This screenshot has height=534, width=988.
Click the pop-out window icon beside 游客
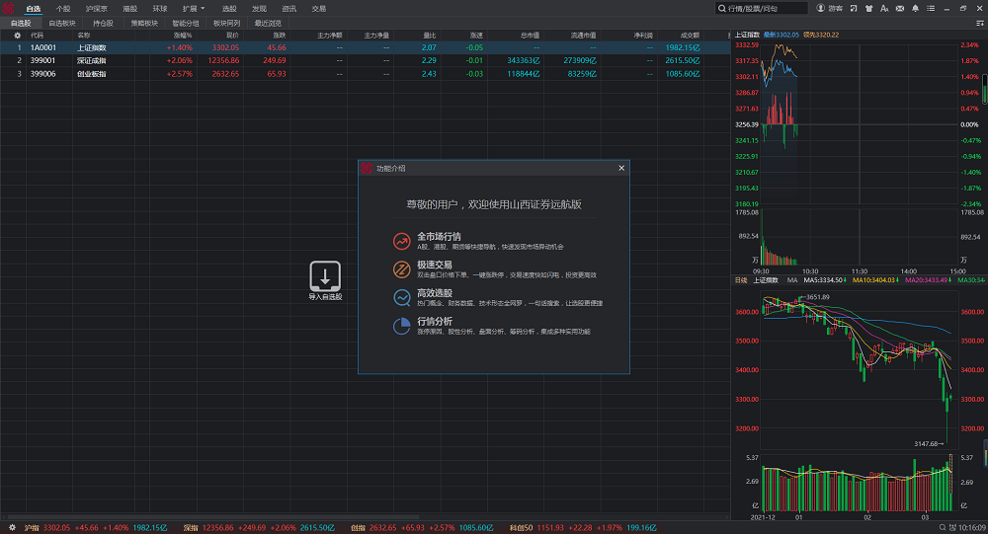click(854, 8)
